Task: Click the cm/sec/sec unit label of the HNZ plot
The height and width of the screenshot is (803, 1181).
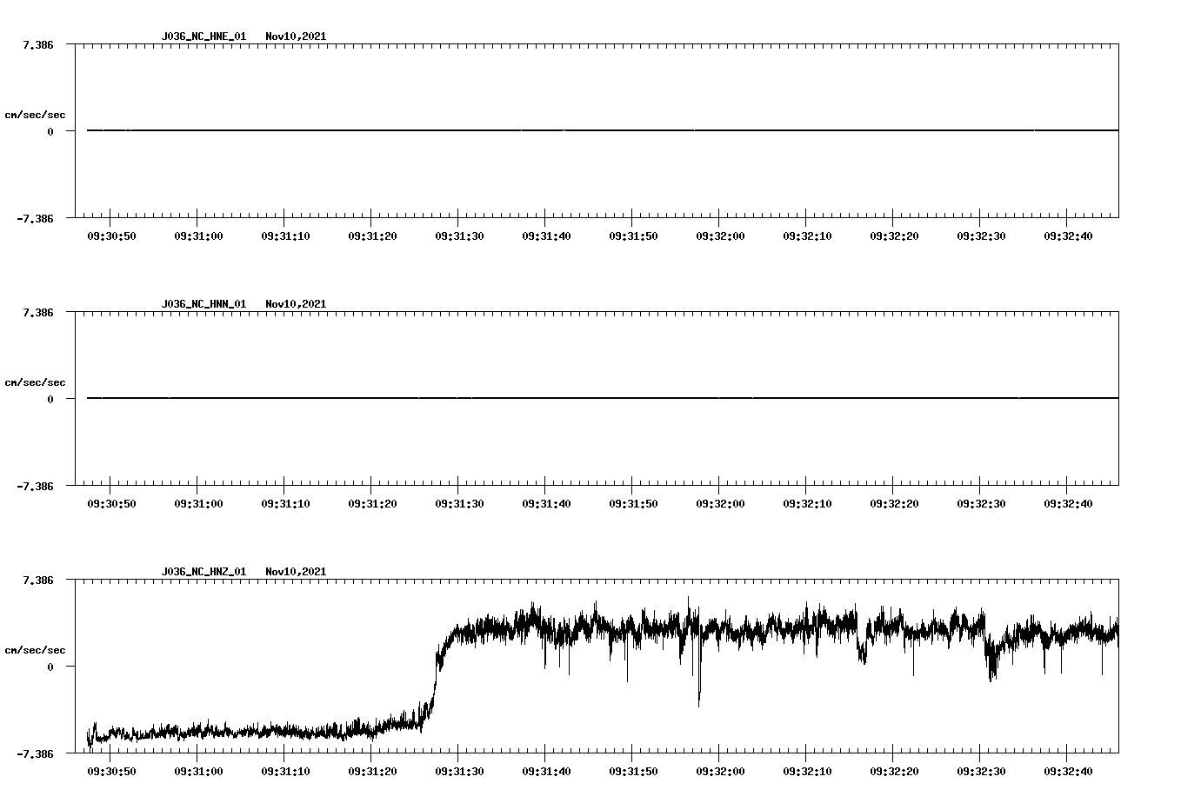Action: (x=35, y=650)
